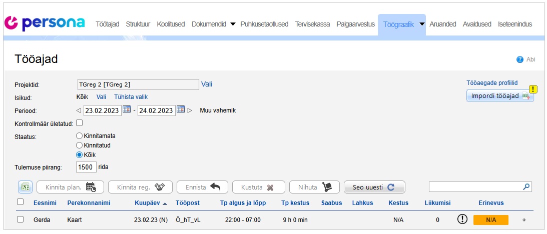Screen dimensions: 547x234
Task: Enable the Kontrollmäär ületatud checkbox
Action: point(79,123)
